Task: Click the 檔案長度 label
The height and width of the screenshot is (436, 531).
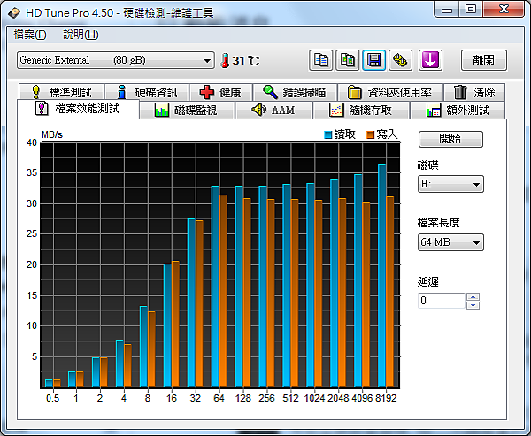Action: coord(439,222)
